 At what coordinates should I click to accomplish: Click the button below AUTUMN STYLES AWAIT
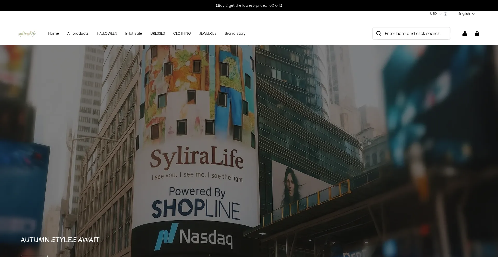(x=34, y=256)
